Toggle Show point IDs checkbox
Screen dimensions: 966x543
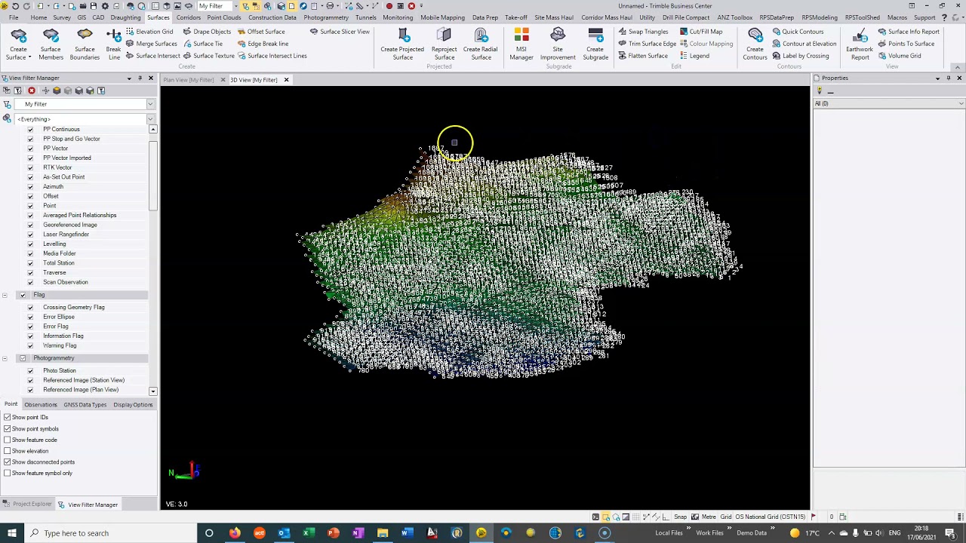pyautogui.click(x=8, y=417)
